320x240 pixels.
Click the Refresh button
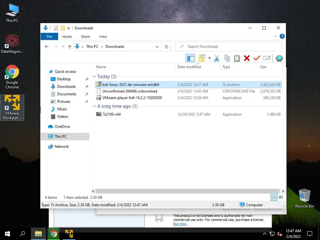point(166,47)
